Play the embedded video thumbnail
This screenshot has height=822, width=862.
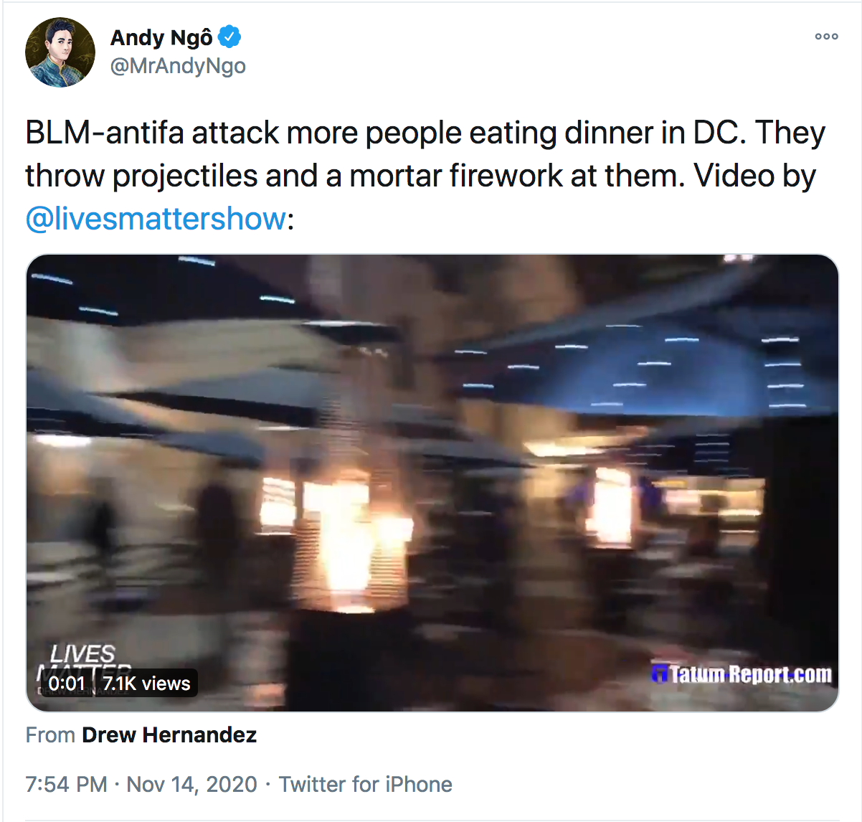point(432,483)
